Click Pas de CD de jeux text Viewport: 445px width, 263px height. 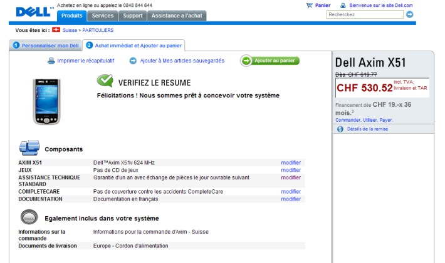click(x=116, y=170)
